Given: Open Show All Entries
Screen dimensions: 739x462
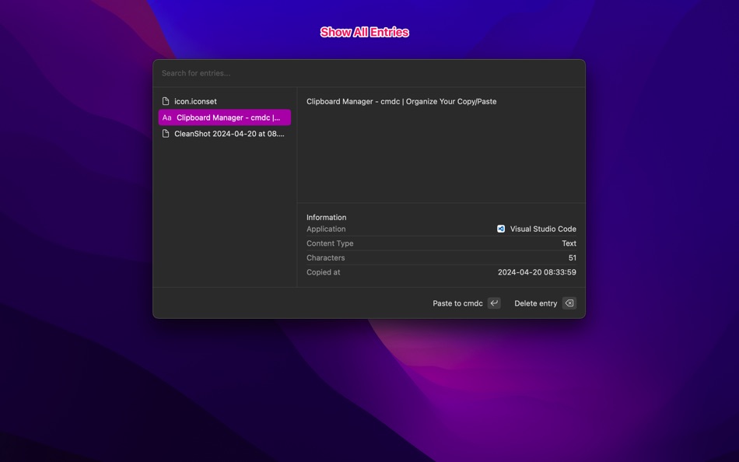Looking at the screenshot, I should coord(365,31).
